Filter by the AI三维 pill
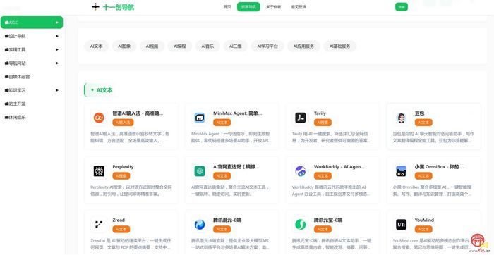This screenshot has height=255, width=494. tap(235, 46)
